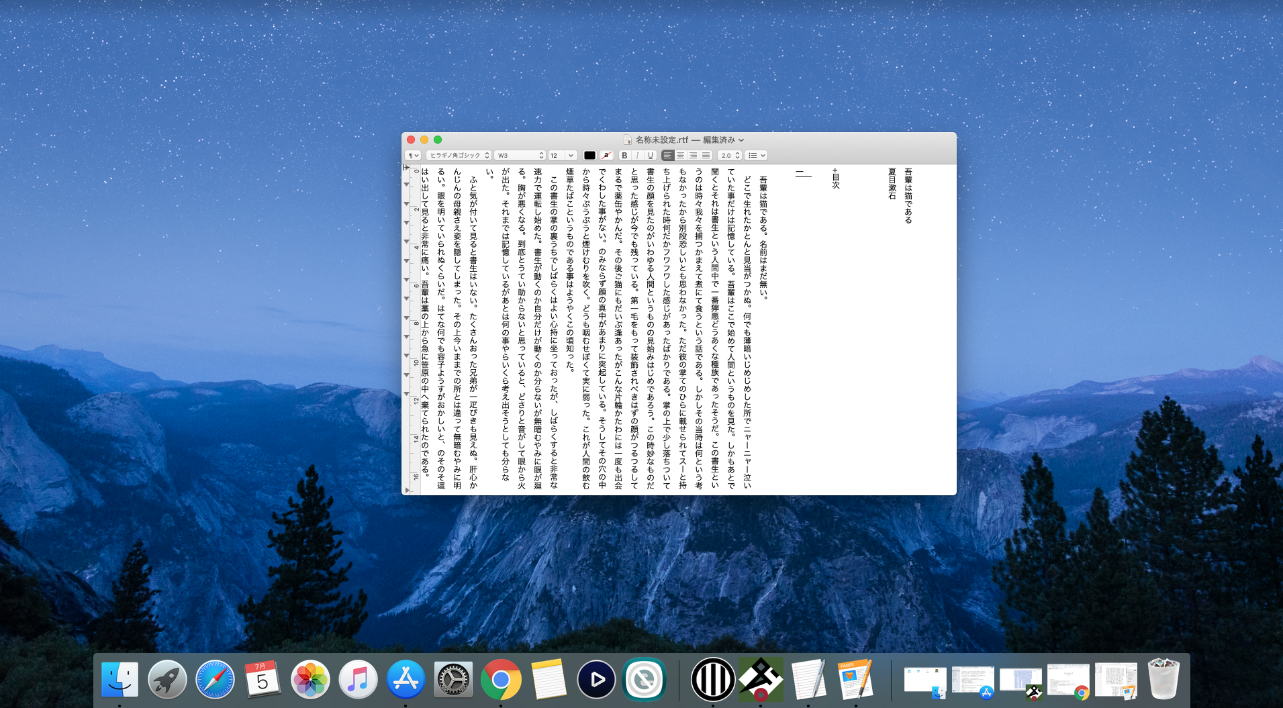
Task: Click the 夏目漱石 author line
Action: tap(892, 184)
